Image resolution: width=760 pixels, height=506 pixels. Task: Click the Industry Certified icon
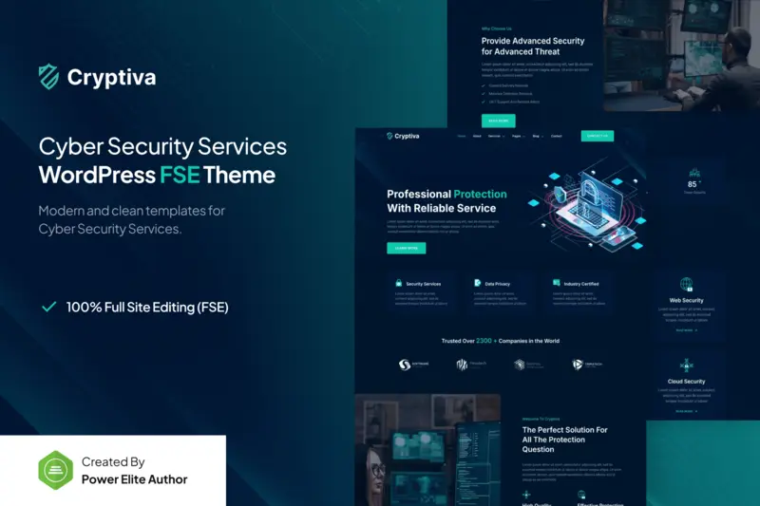coord(556,283)
